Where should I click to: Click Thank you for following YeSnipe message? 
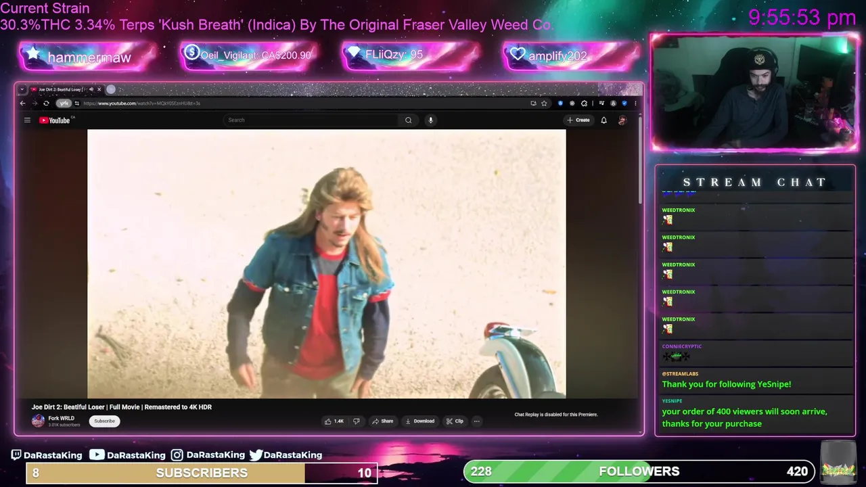726,384
